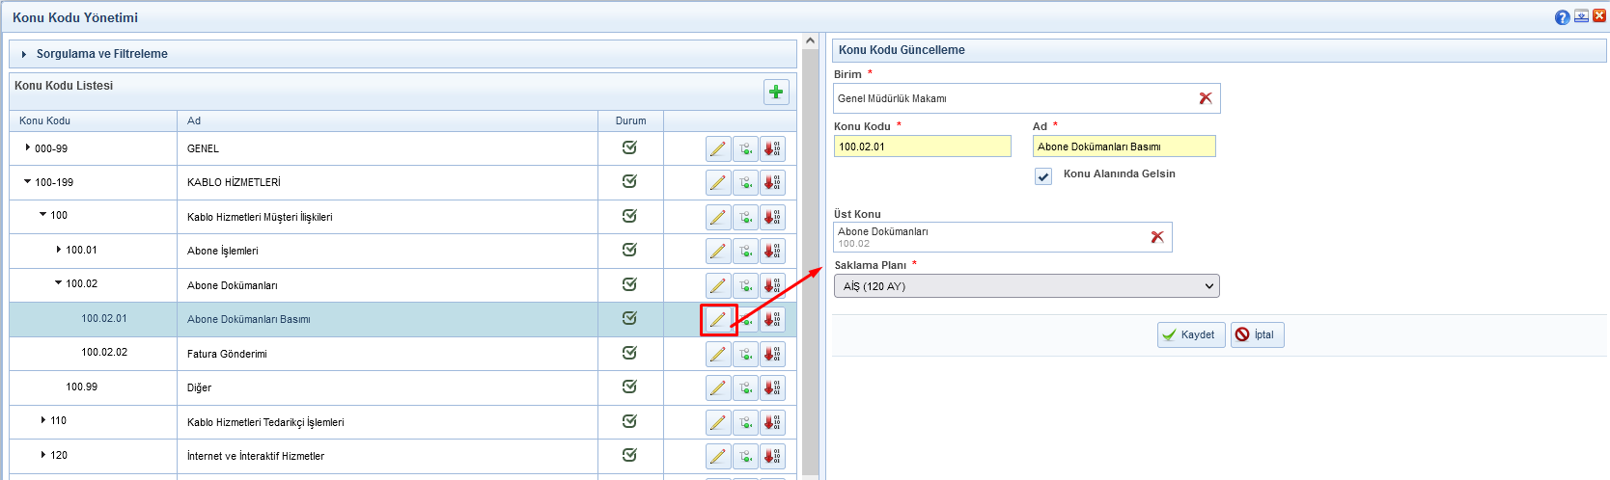Edit KABLO HİZMETLERİ row with pencil icon
1610x480 pixels.
(718, 182)
